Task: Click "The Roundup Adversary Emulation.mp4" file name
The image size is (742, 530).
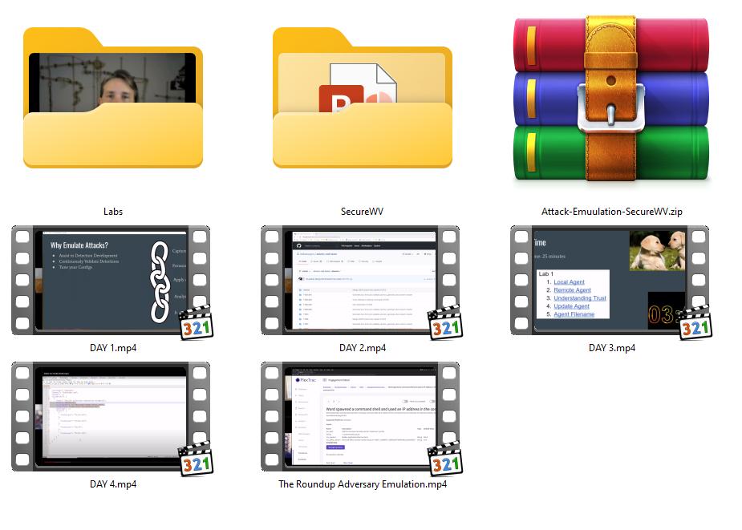Action: pyautogui.click(x=363, y=484)
